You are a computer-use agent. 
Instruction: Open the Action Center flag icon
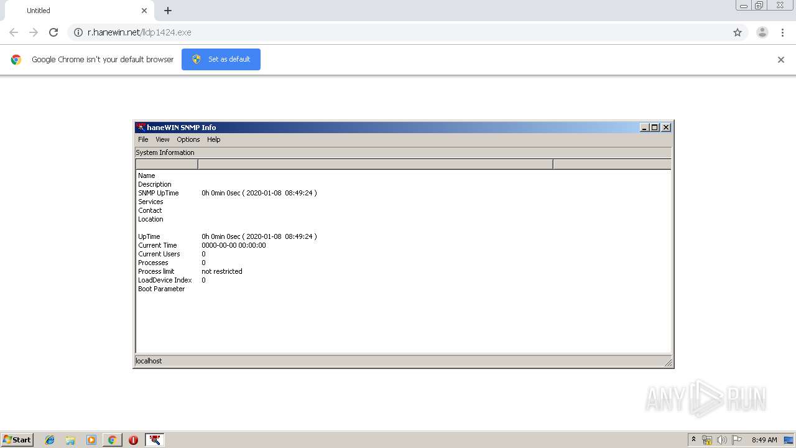[x=737, y=440]
